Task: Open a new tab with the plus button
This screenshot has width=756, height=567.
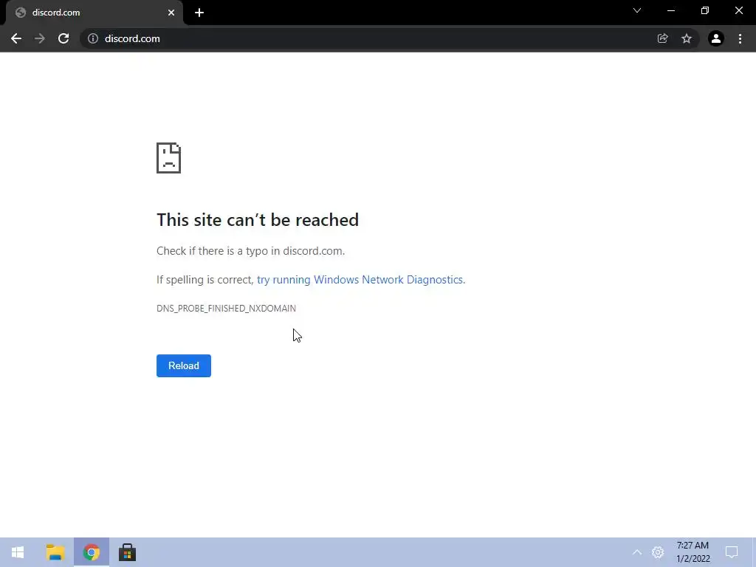Action: coord(199,13)
